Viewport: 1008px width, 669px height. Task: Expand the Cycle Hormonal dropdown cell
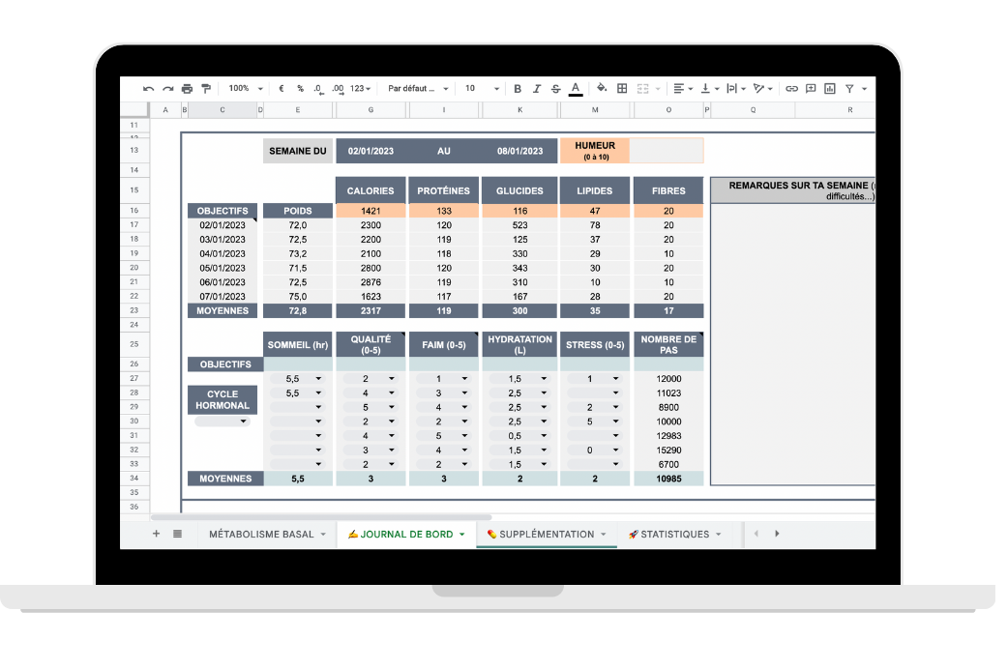pos(222,422)
